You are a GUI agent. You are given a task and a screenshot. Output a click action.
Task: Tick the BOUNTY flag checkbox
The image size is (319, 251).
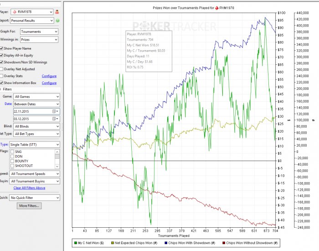pyautogui.click(x=13, y=161)
